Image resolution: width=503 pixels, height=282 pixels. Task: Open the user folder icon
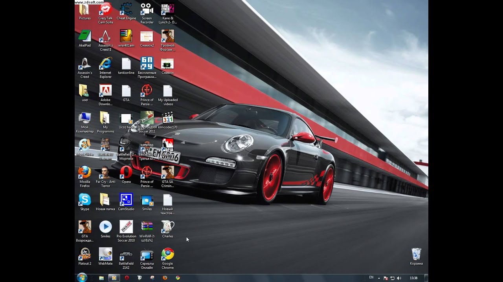pyautogui.click(x=84, y=93)
